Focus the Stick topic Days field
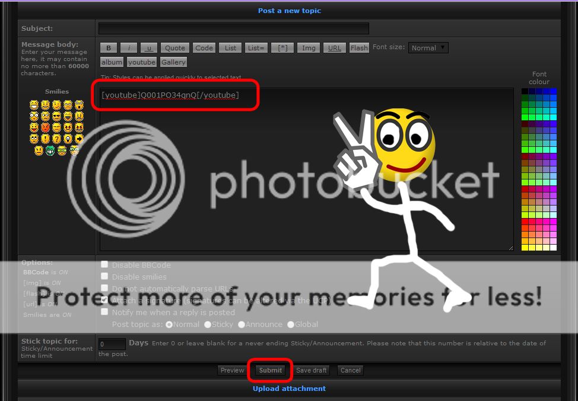The width and height of the screenshot is (578, 401). pyautogui.click(x=112, y=344)
